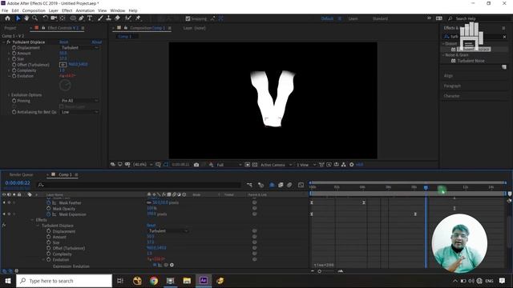The image size is (513, 288).
Task: Toggle Frame Blending switch in timeline
Action: (x=281, y=185)
